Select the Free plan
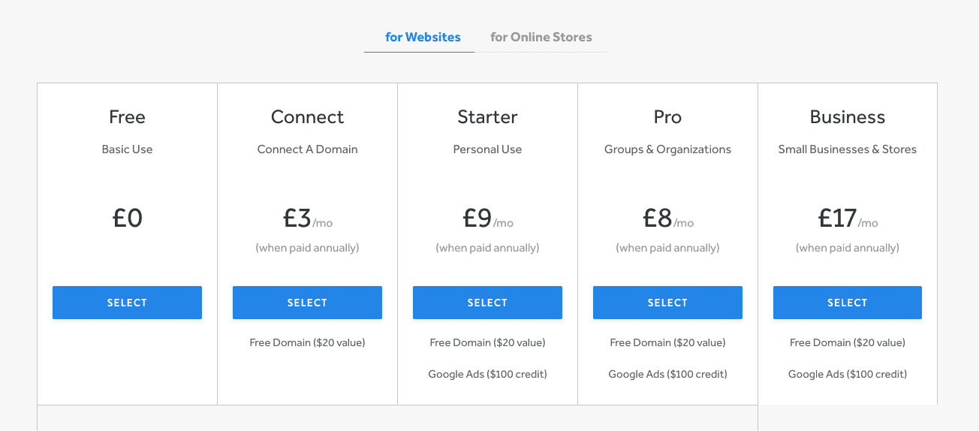 (x=127, y=303)
